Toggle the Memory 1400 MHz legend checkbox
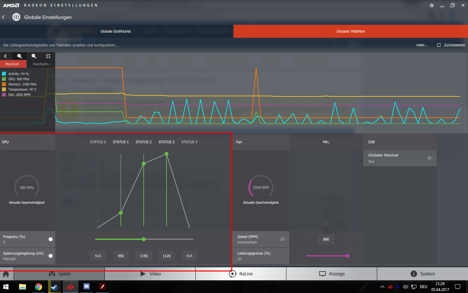Image resolution: width=468 pixels, height=293 pixels. point(4,84)
